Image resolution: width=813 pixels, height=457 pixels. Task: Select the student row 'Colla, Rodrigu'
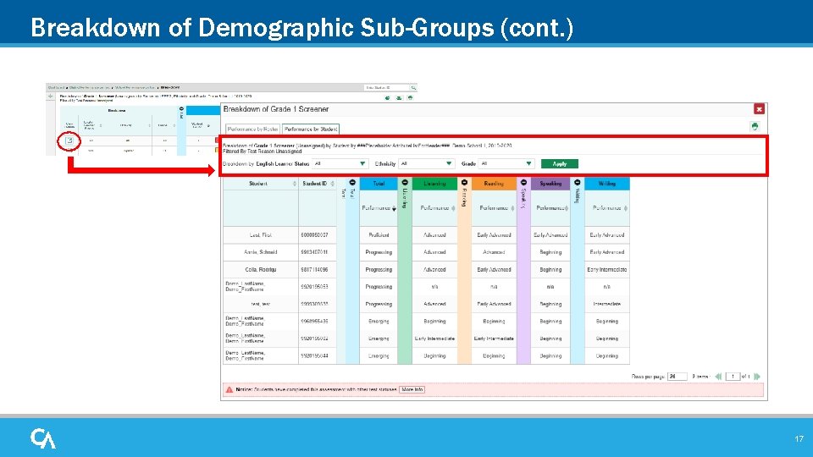pyautogui.click(x=426, y=269)
